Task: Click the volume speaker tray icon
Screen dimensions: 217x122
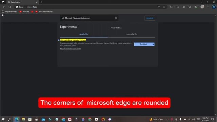Action: coord(194,119)
